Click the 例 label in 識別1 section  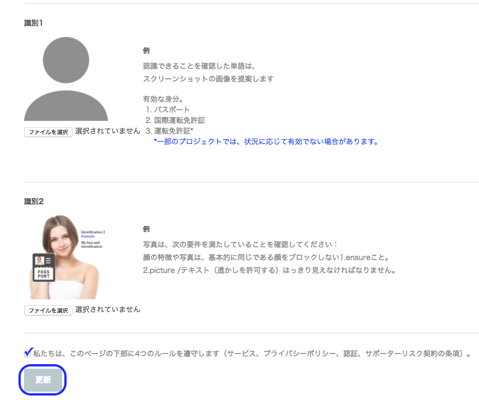[x=146, y=51]
